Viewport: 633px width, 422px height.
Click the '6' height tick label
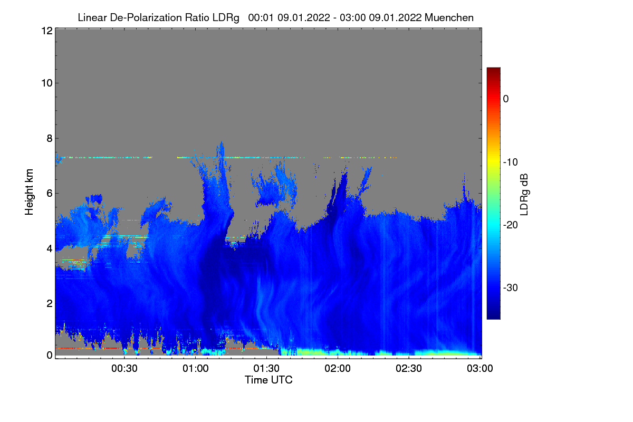(49, 193)
